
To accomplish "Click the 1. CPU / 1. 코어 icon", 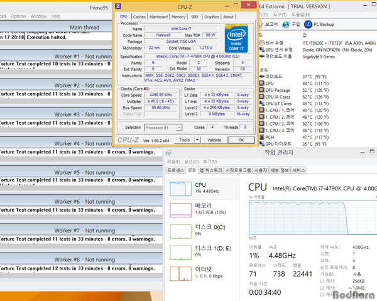I will (x=262, y=110).
